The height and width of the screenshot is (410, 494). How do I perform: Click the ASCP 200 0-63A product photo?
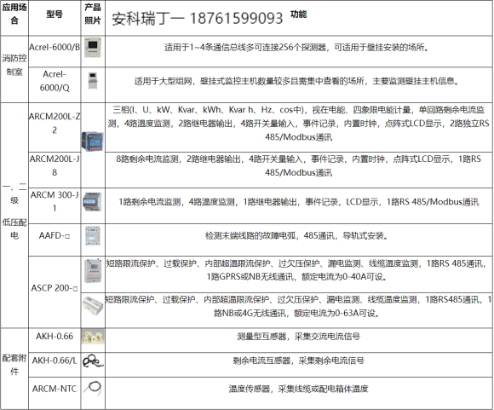93,305
